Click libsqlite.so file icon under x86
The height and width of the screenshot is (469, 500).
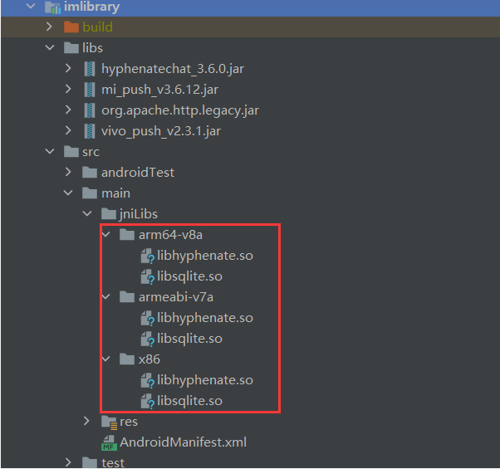pos(148,401)
